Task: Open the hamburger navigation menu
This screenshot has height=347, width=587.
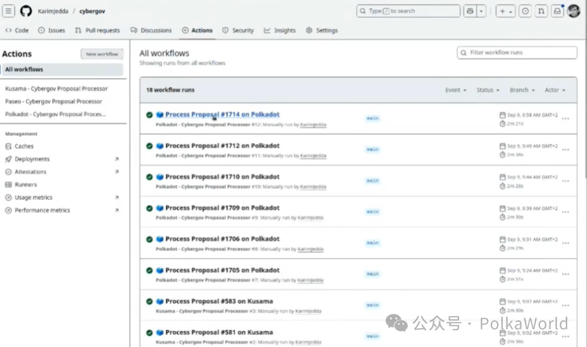Action: 8,11
